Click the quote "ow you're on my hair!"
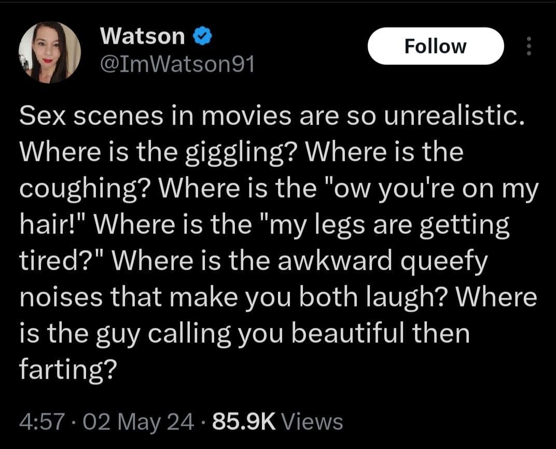Screen dimensions: 556x449 [426, 189]
